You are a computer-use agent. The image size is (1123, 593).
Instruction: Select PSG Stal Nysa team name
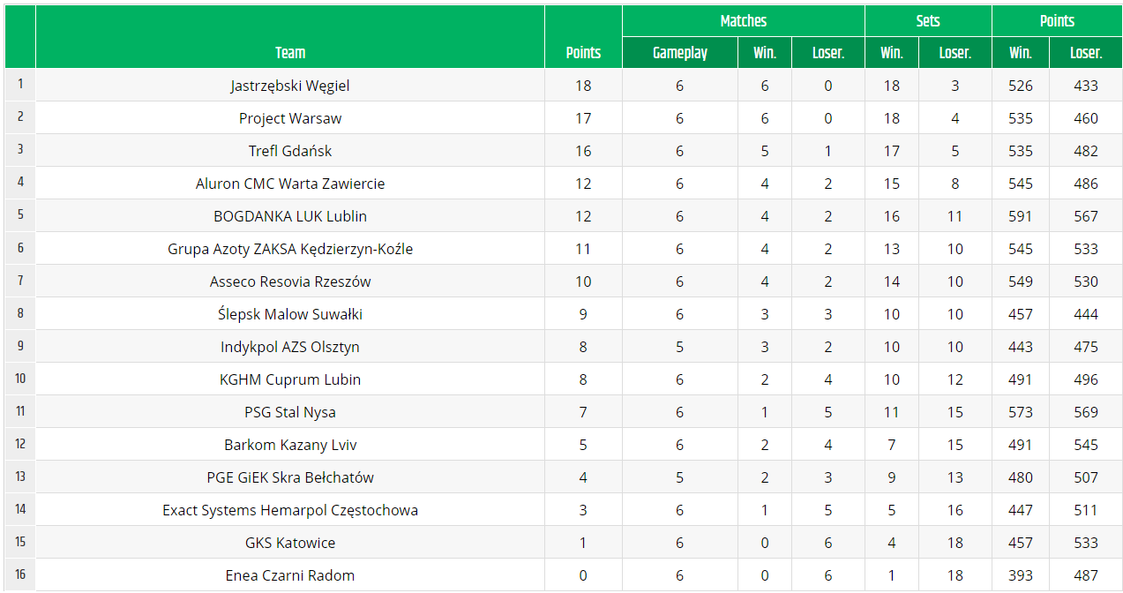(x=290, y=412)
